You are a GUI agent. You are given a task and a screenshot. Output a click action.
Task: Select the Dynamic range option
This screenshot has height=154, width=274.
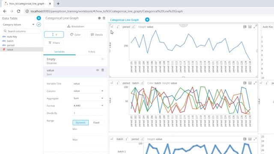point(80,123)
